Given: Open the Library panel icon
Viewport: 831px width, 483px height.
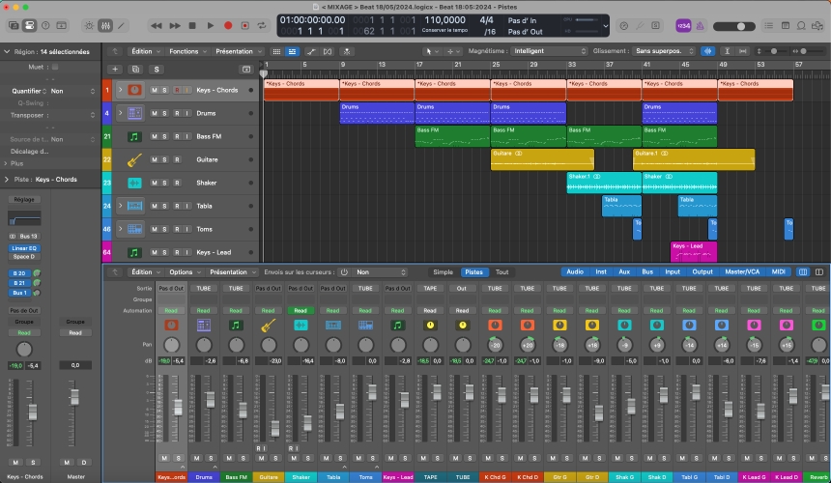Looking at the screenshot, I should click(14, 25).
